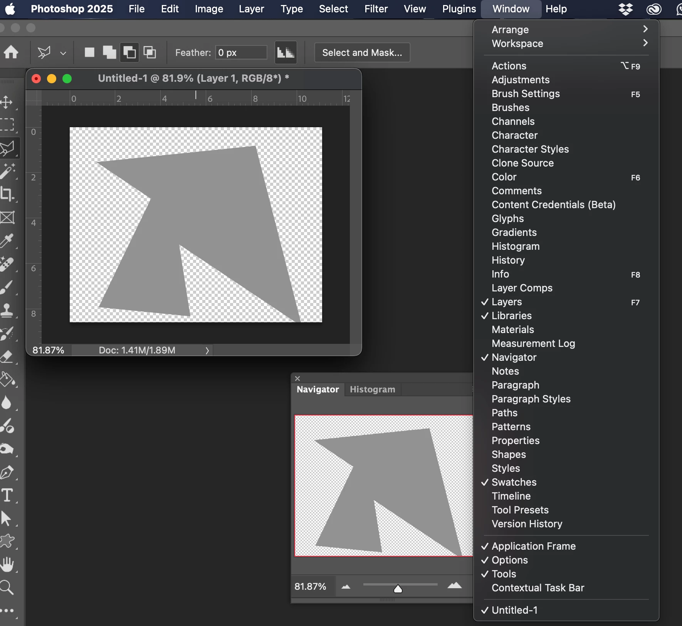Open the Filter menu

coord(376,9)
